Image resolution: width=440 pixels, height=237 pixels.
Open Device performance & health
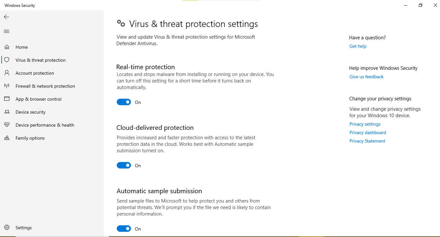[45, 125]
